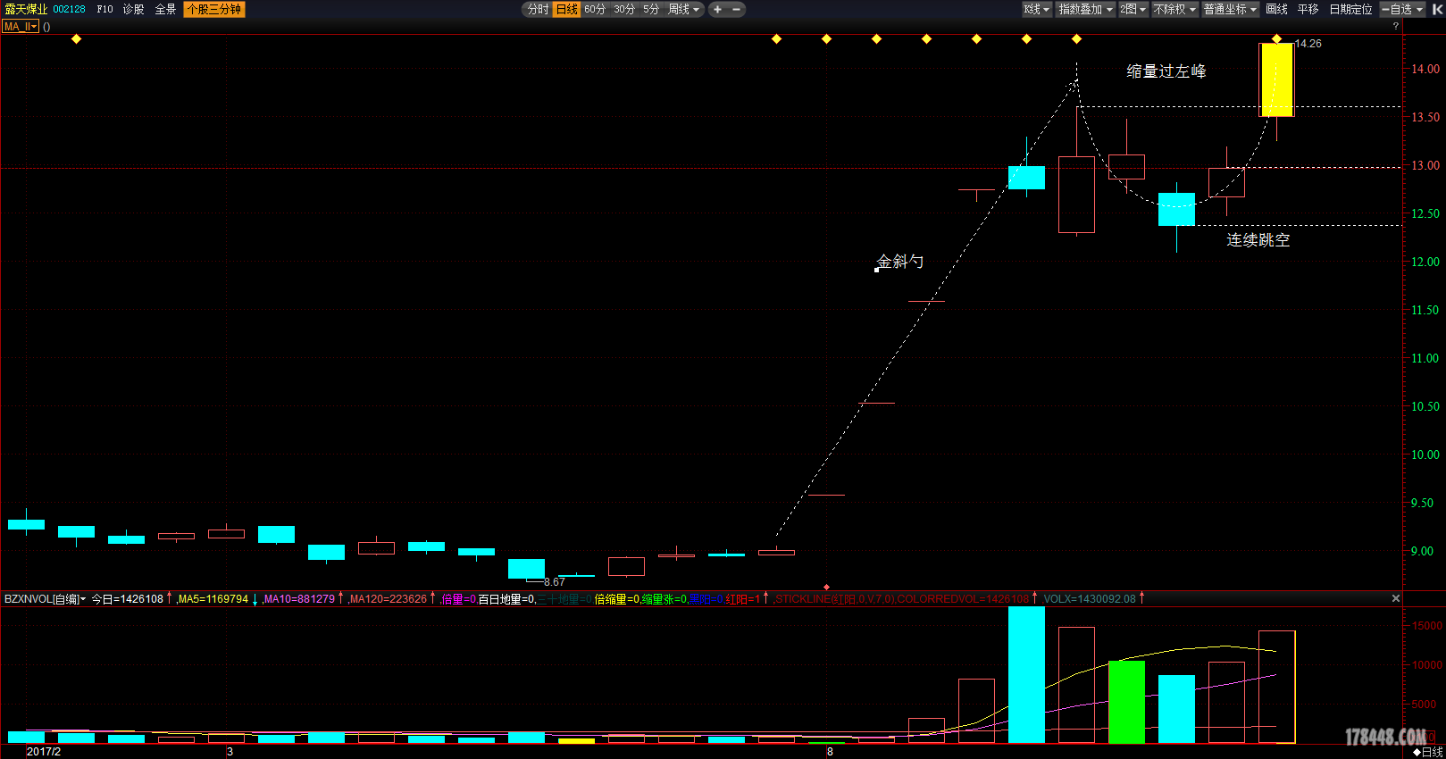This screenshot has height=759, width=1446.
Task: Click the MA120=223626 indicator value
Action: click(x=389, y=599)
